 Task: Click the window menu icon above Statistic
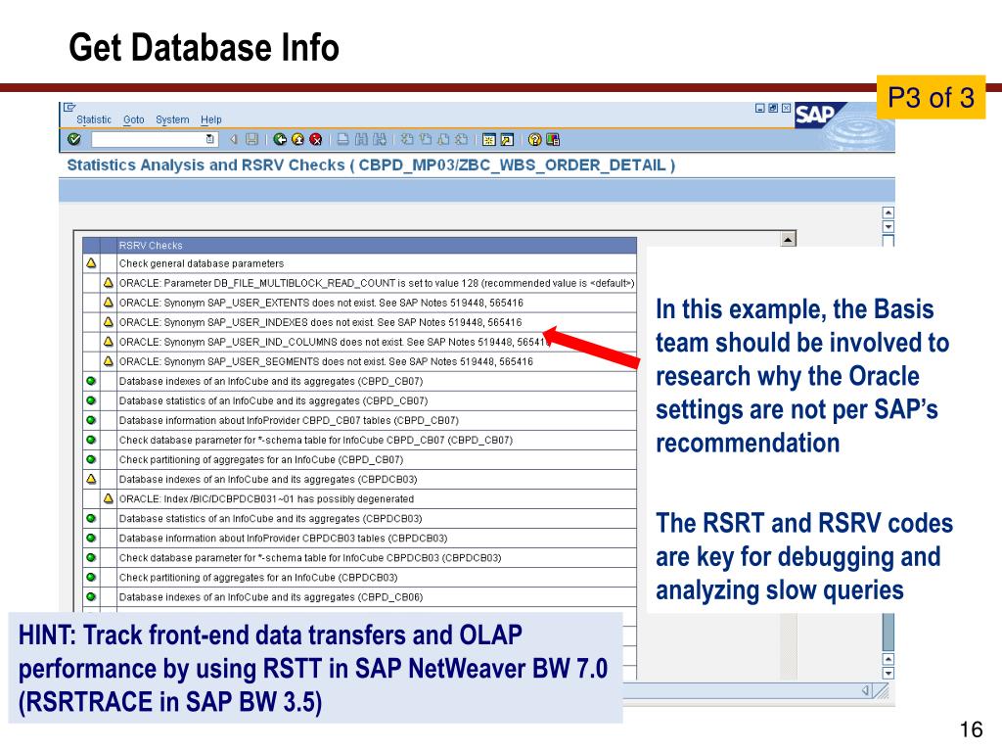(x=69, y=107)
